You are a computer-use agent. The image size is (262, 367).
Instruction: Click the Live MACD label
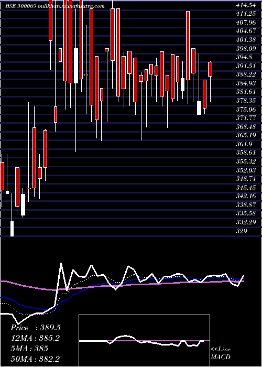[221, 353]
